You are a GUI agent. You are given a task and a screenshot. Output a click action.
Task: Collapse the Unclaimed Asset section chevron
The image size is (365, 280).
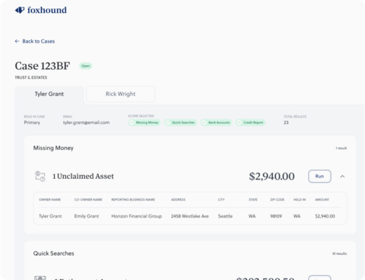(x=342, y=177)
